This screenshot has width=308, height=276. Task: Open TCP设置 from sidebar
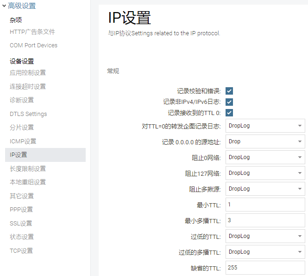click(21, 250)
